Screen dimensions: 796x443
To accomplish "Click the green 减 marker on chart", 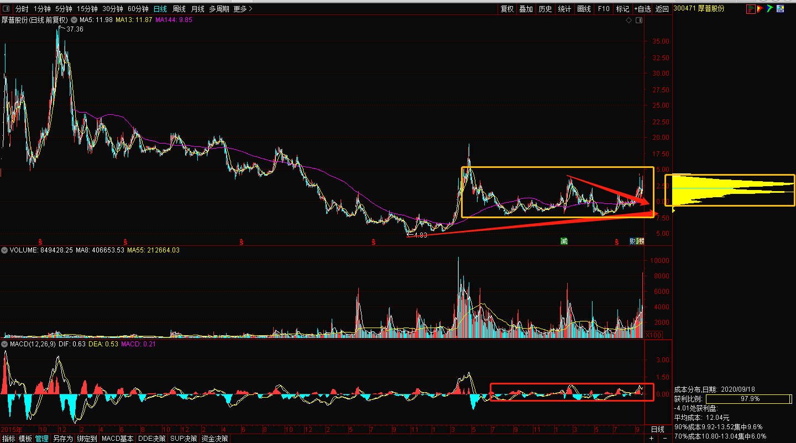I will coord(564,241).
